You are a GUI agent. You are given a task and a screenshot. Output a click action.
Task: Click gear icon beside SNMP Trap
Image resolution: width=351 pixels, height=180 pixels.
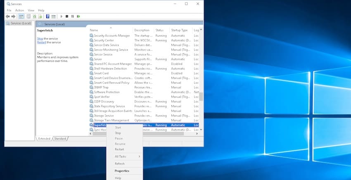pos(91,87)
